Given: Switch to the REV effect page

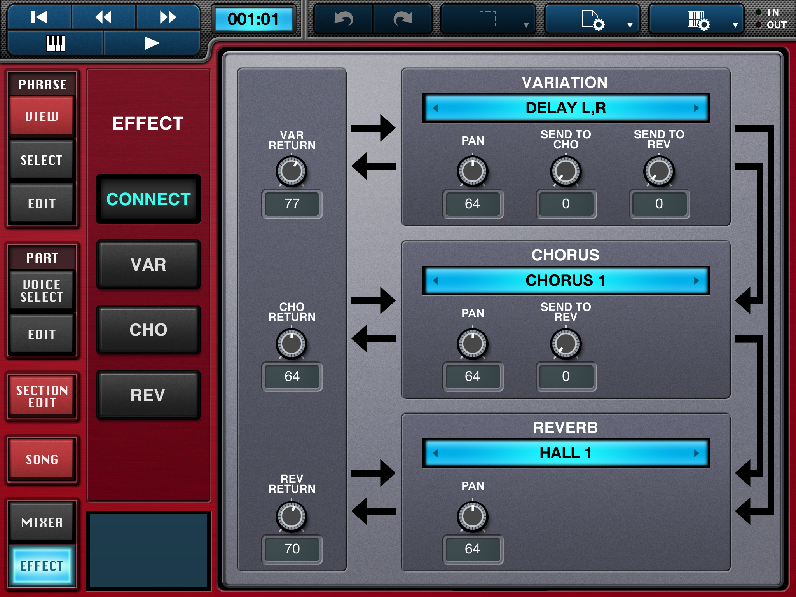Looking at the screenshot, I should (x=148, y=395).
